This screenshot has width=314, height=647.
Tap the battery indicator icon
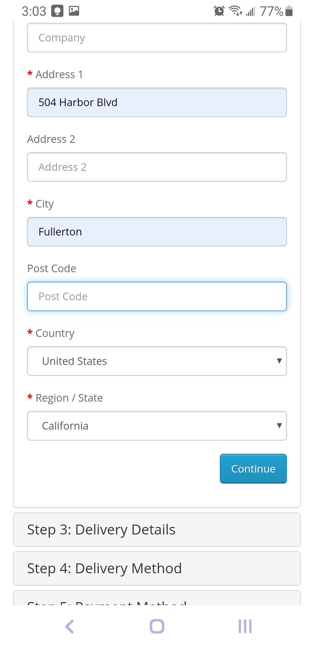click(x=289, y=11)
